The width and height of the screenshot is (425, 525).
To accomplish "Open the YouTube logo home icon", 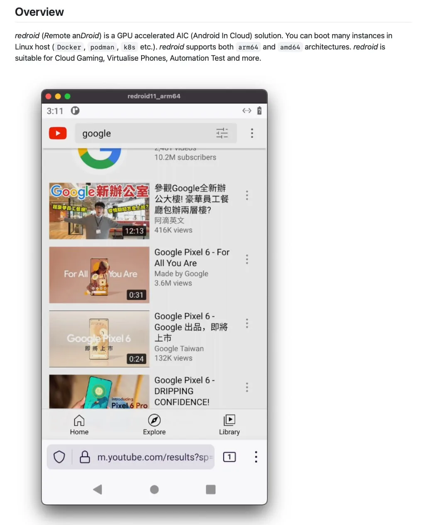I will pyautogui.click(x=58, y=133).
